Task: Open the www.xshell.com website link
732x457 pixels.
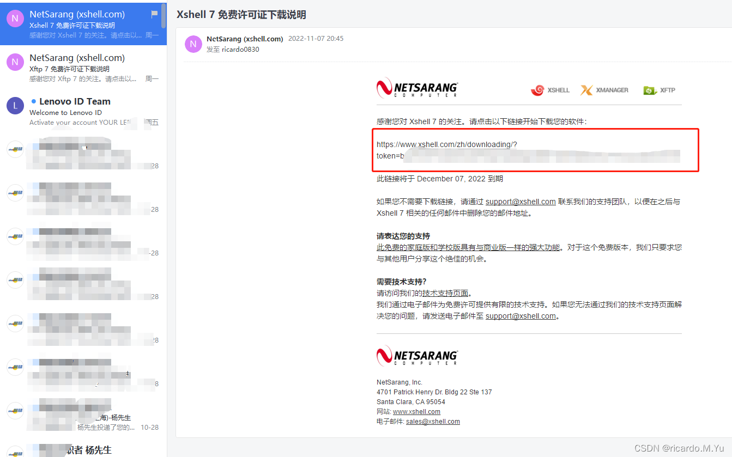Action: 416,412
